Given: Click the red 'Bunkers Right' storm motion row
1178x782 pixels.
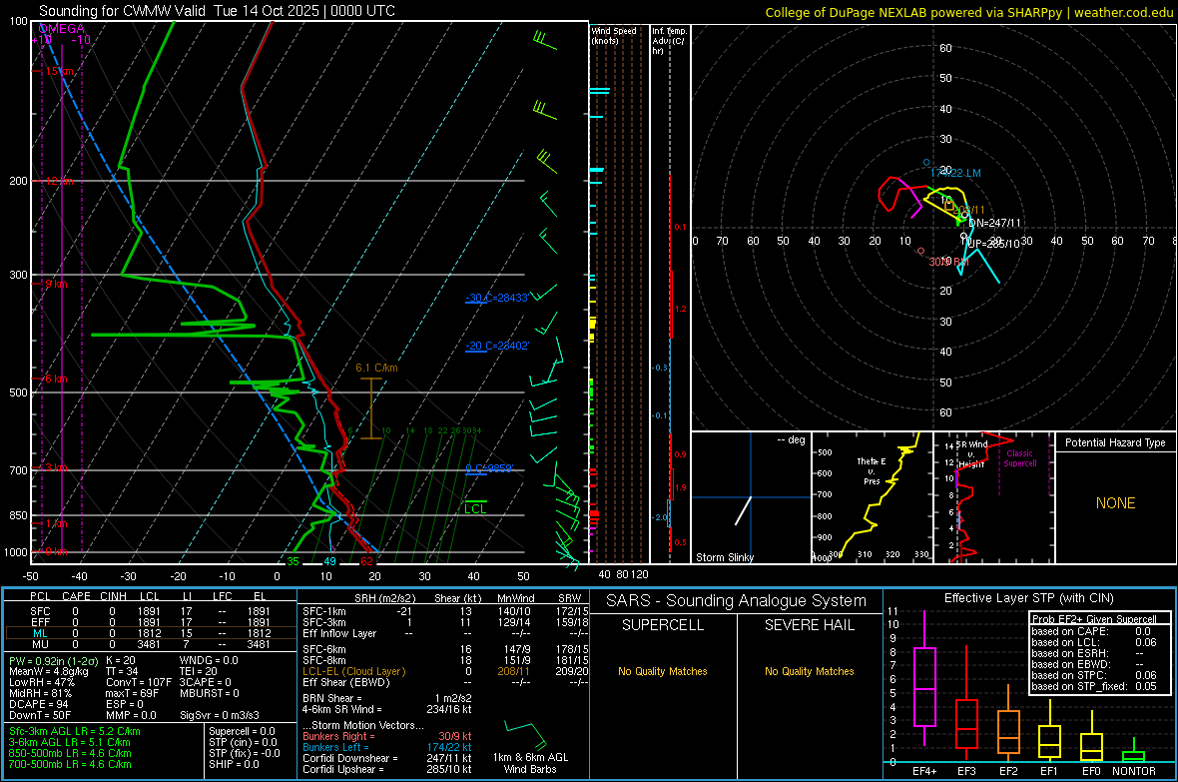Looking at the screenshot, I should point(387,736).
